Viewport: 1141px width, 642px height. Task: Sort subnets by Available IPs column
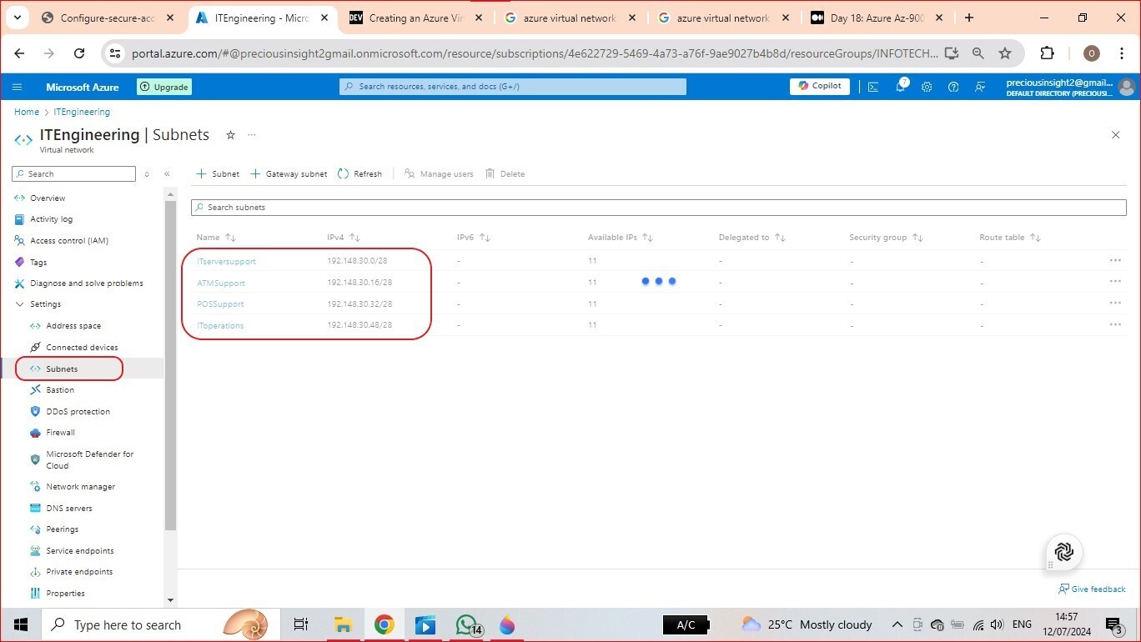coord(620,238)
